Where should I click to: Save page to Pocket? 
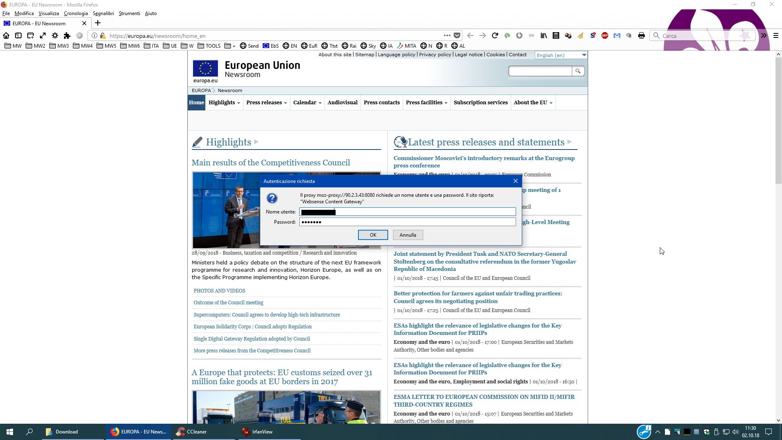457,35
